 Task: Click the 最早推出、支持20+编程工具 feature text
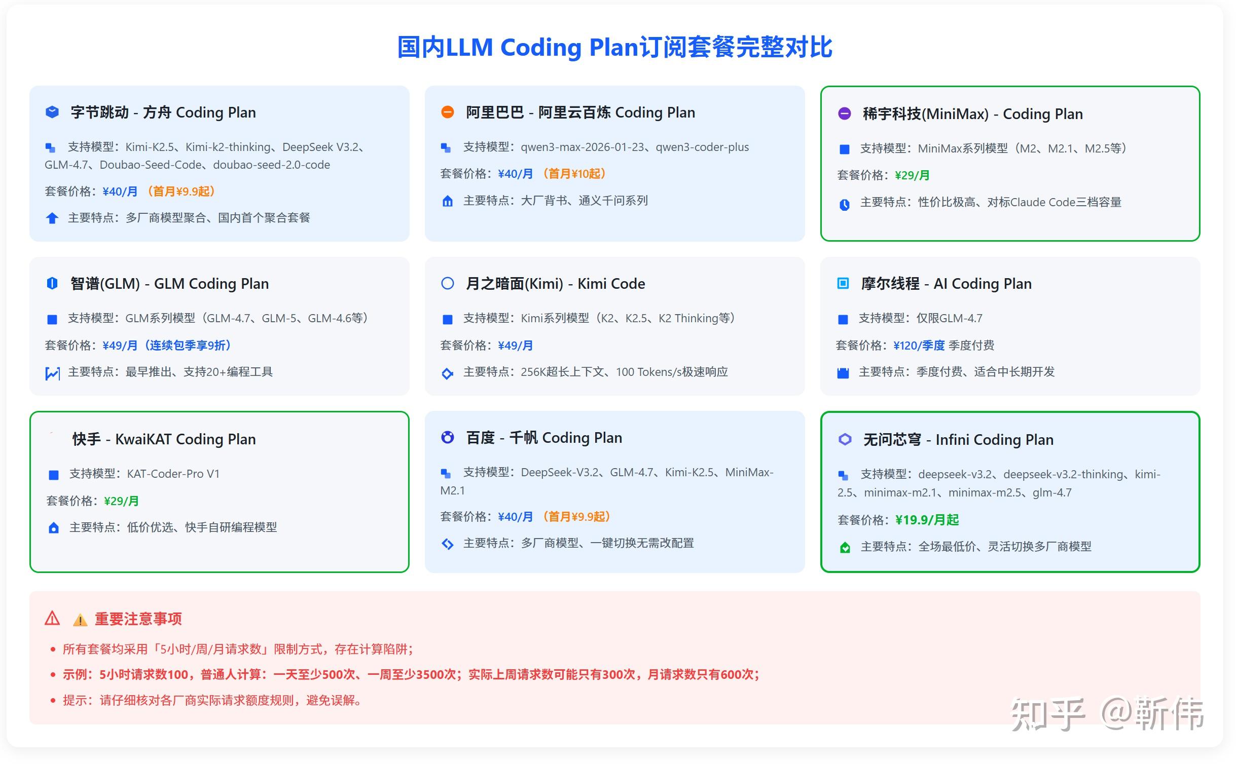199,372
